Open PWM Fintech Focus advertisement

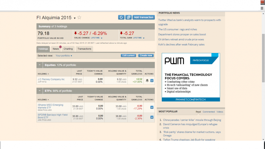[191, 77]
